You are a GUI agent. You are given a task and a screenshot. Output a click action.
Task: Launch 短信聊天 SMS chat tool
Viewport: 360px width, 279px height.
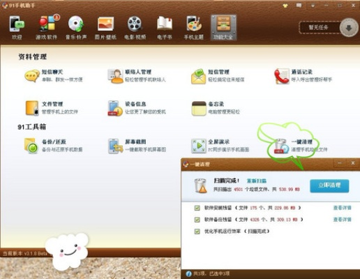tap(54, 76)
